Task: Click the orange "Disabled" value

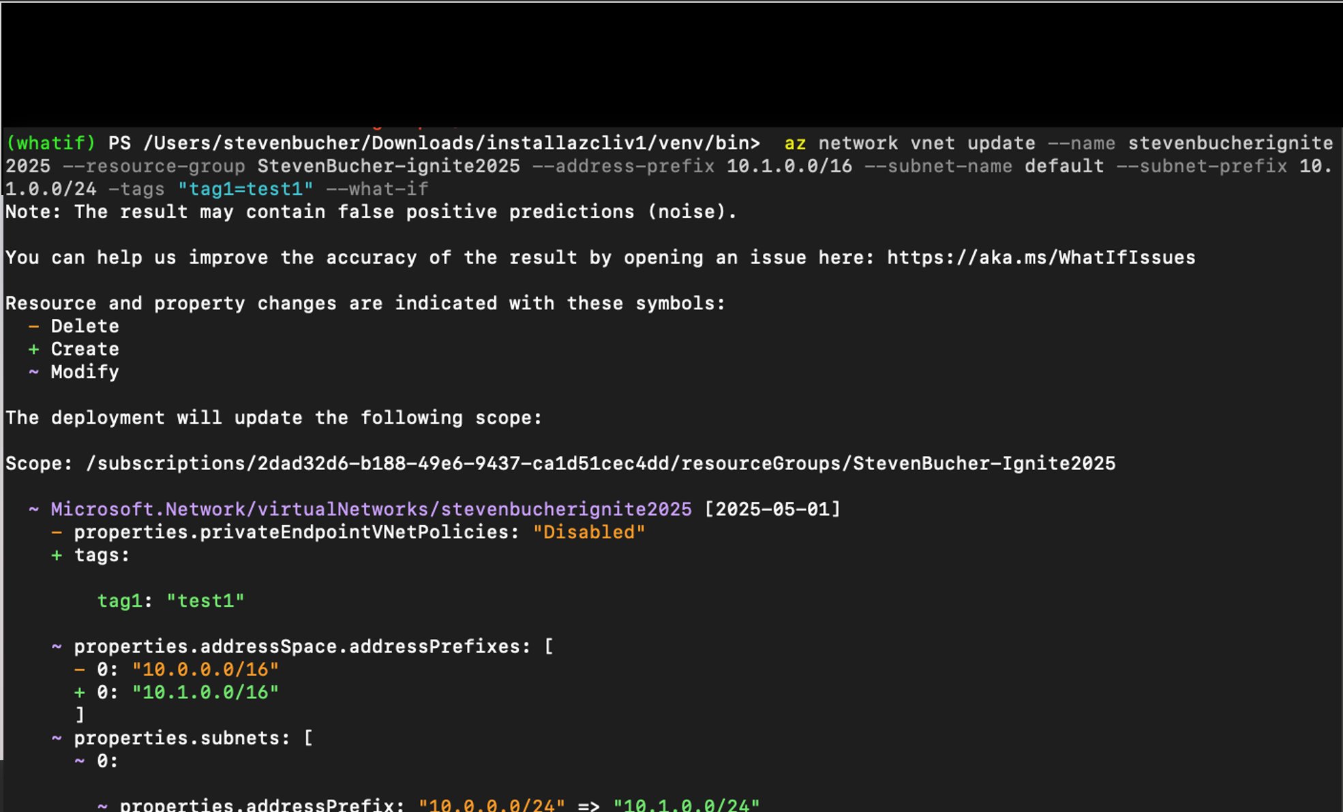Action: (x=588, y=532)
